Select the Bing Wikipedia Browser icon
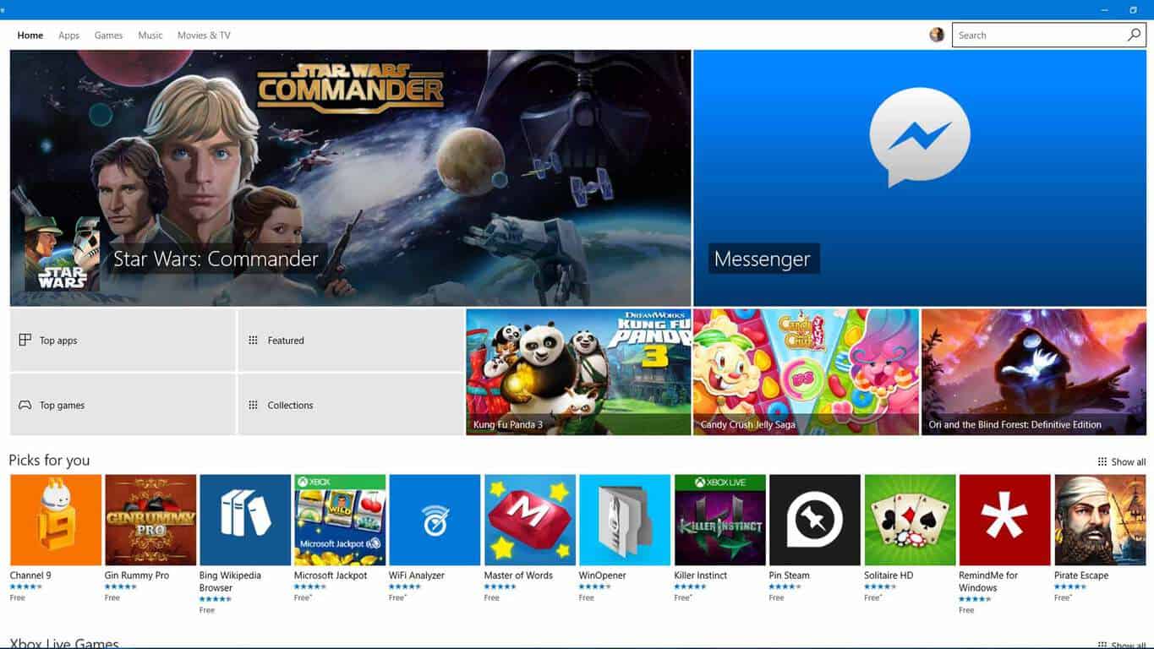This screenshot has height=649, width=1154. [245, 520]
